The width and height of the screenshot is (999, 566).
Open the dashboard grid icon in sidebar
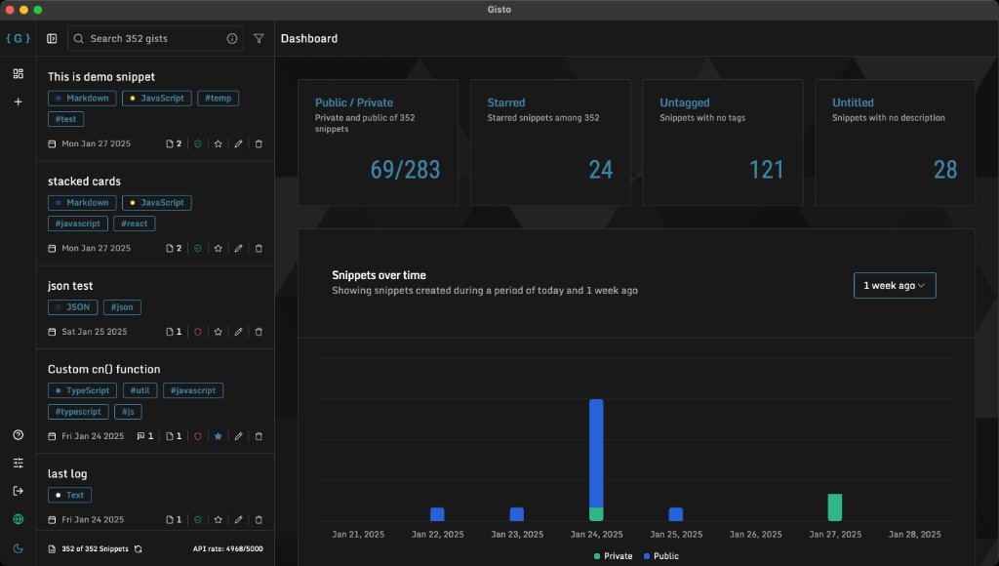pos(18,72)
